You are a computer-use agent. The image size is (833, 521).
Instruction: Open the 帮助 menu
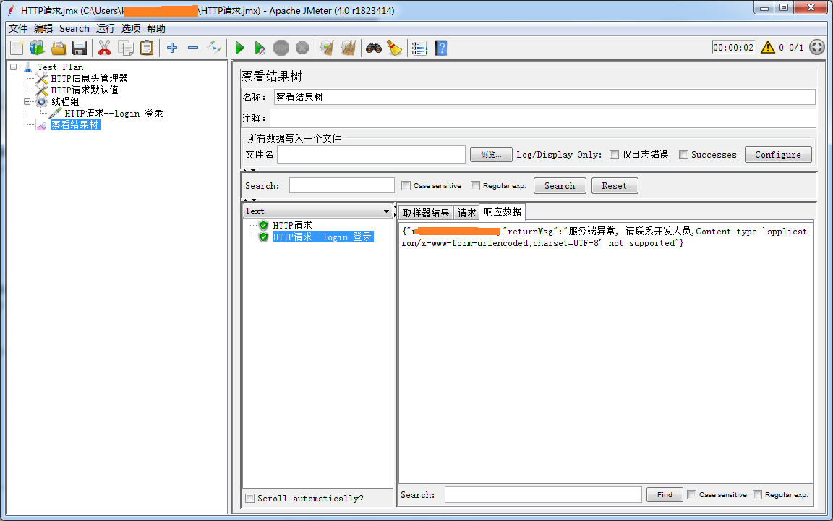[156, 29]
